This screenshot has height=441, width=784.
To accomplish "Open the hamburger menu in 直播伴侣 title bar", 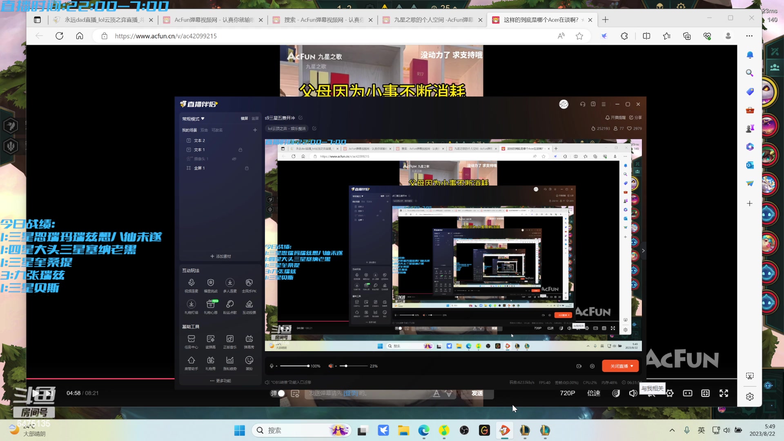I will 604,104.
